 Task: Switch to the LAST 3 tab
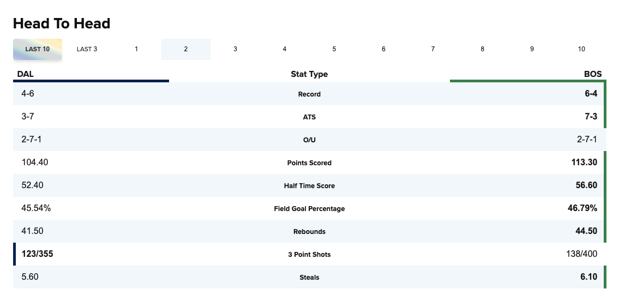click(87, 49)
